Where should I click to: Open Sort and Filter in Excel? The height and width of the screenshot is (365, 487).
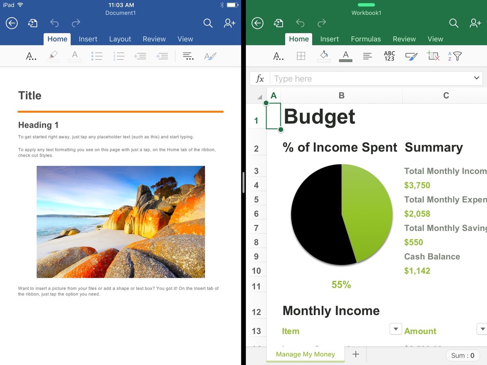tap(455, 56)
